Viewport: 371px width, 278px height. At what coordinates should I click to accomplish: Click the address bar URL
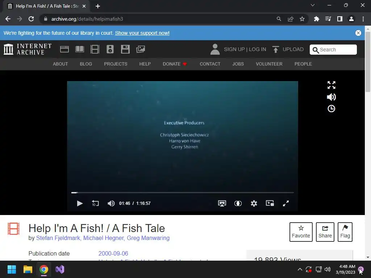coord(87,19)
